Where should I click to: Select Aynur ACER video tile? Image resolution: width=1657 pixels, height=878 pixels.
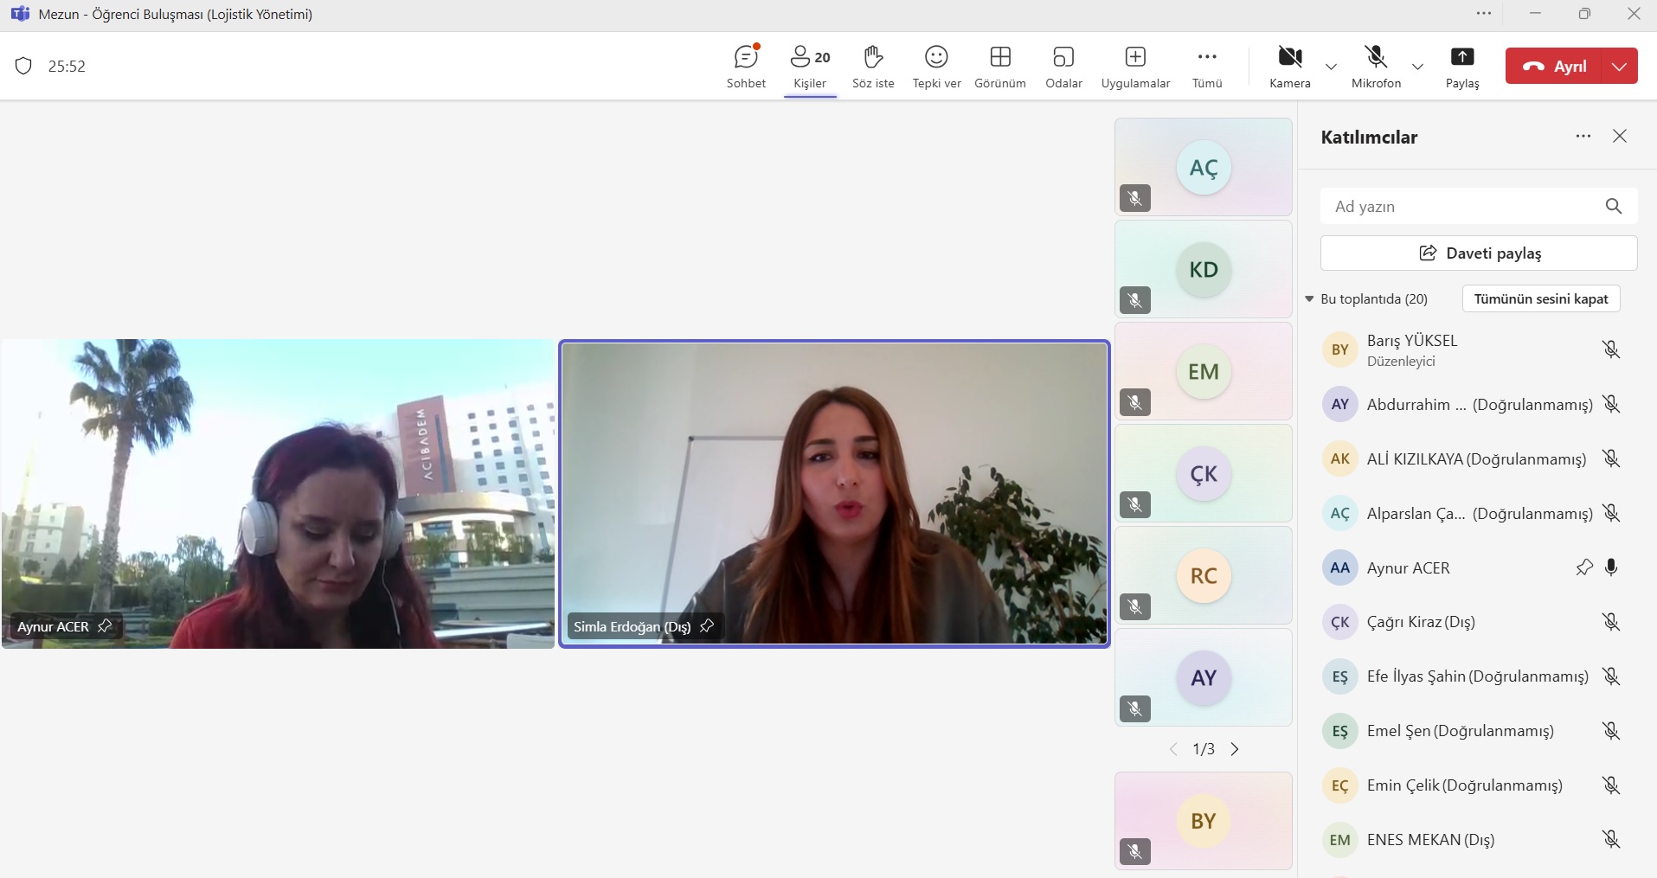pyautogui.click(x=278, y=493)
